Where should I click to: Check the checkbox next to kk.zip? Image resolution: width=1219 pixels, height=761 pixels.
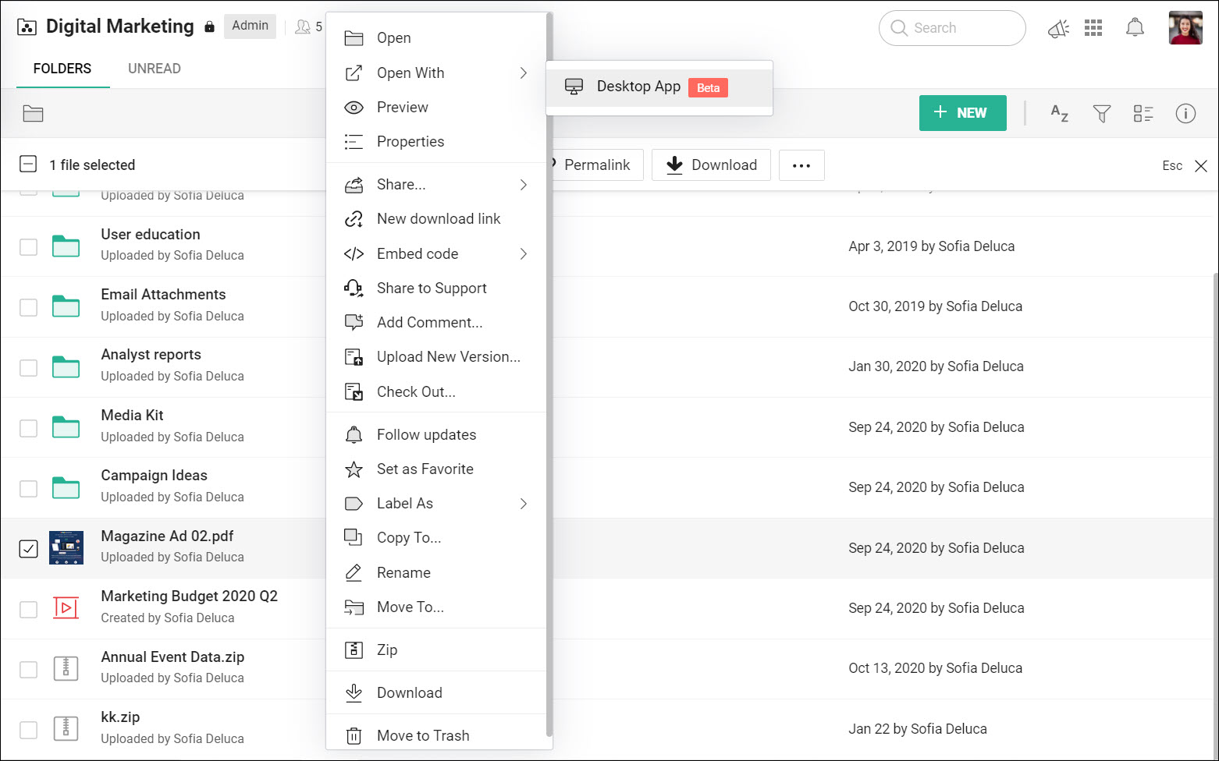(28, 728)
